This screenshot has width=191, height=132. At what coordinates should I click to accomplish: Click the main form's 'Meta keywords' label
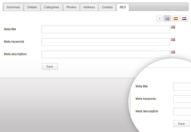pyautogui.click(x=14, y=42)
